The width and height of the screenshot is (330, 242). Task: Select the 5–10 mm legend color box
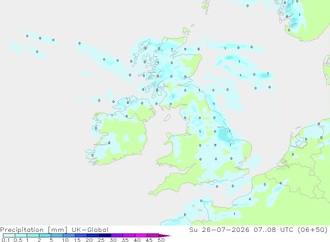[57, 235]
